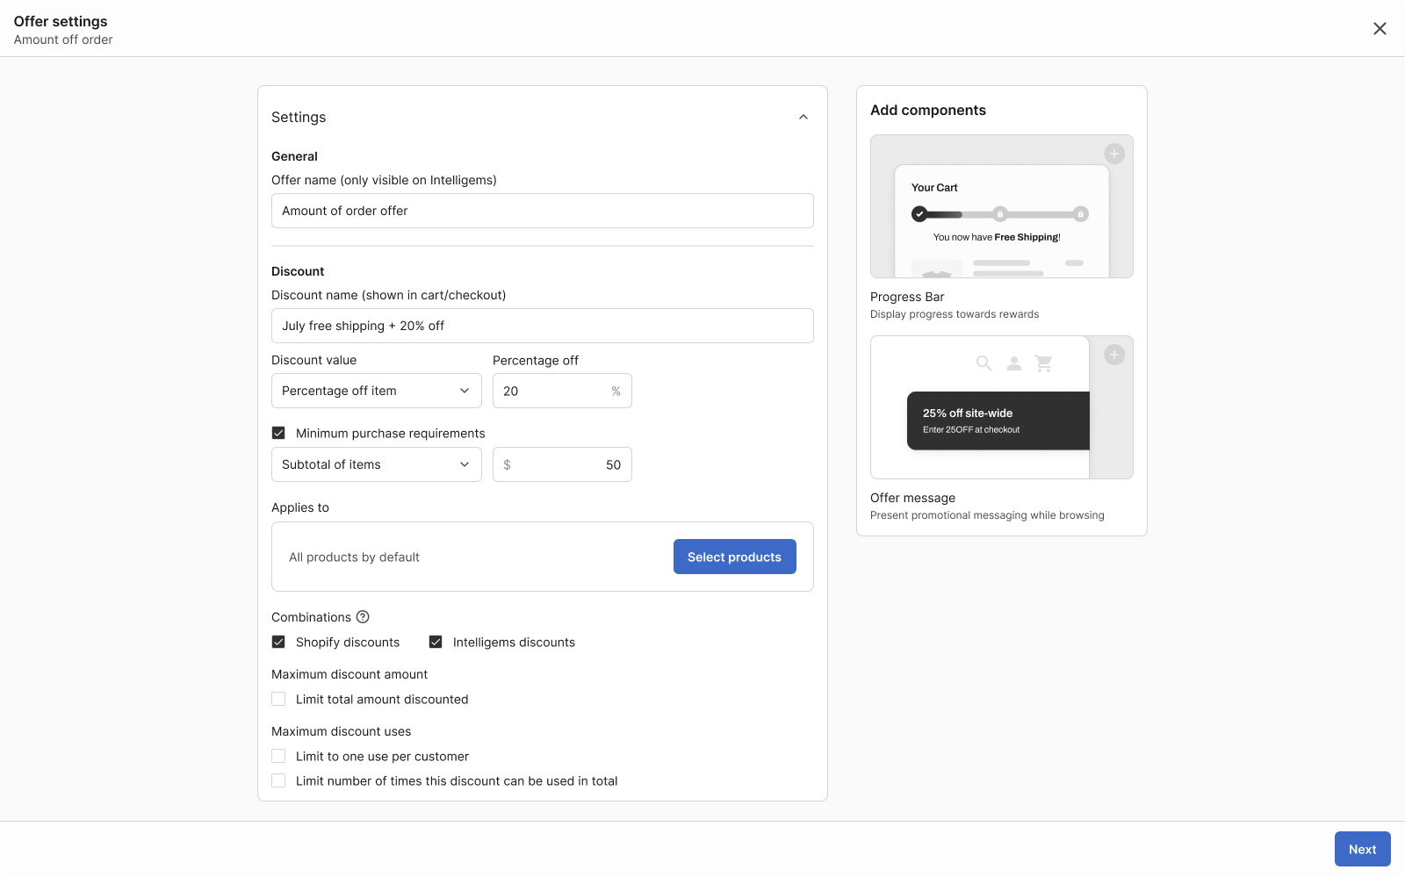The height and width of the screenshot is (877, 1405).
Task: Click the progress bar in Your Cart preview
Action: (999, 214)
